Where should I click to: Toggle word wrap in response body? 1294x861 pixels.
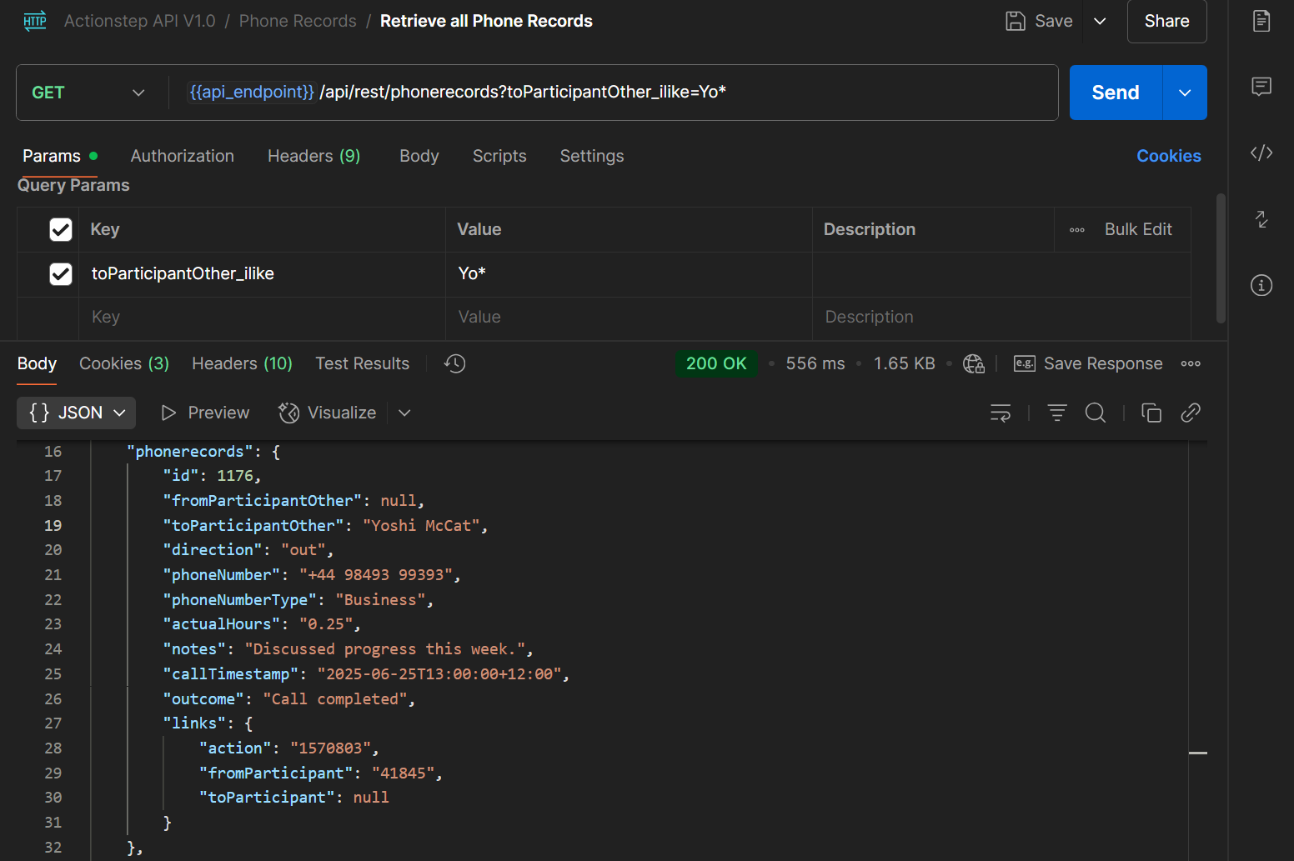(x=1001, y=413)
